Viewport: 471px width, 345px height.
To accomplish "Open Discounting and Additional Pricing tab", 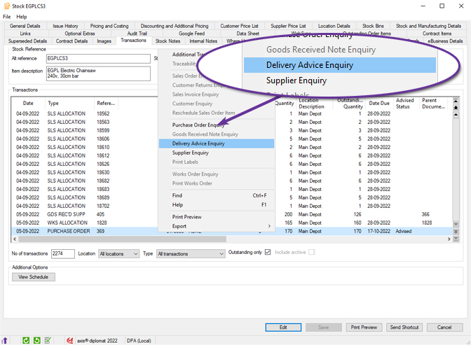I will click(x=175, y=26).
